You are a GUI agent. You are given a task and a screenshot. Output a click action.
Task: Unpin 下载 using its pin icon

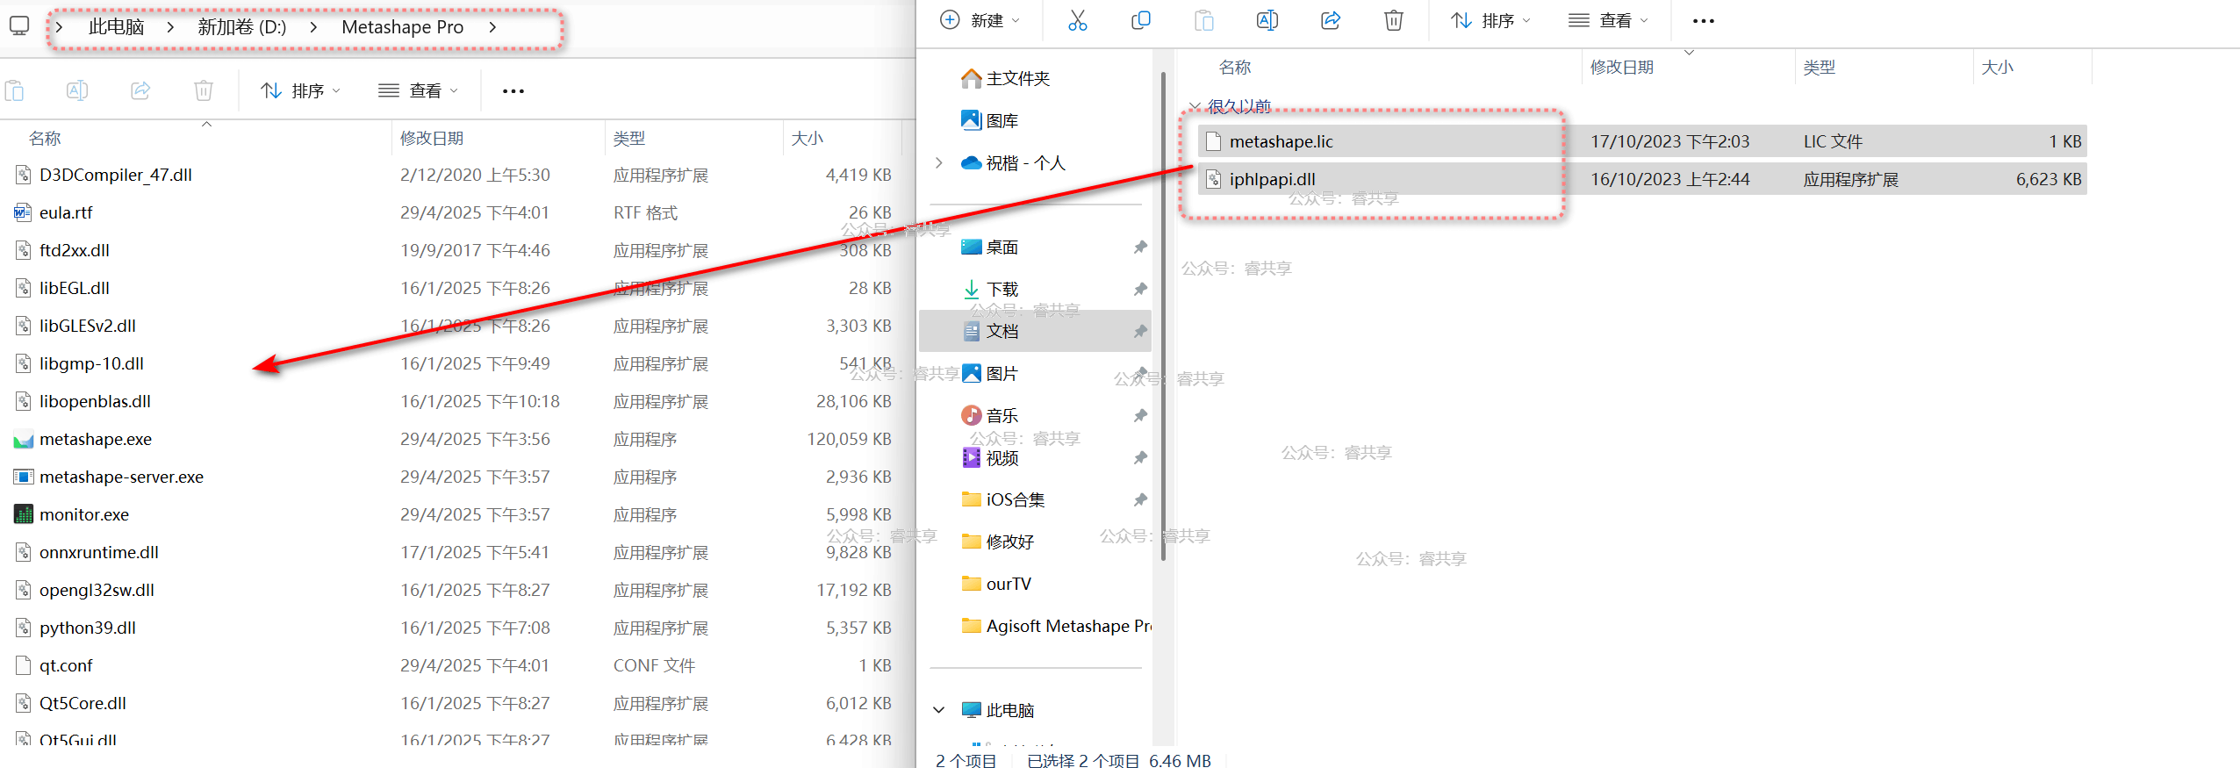(x=1139, y=289)
